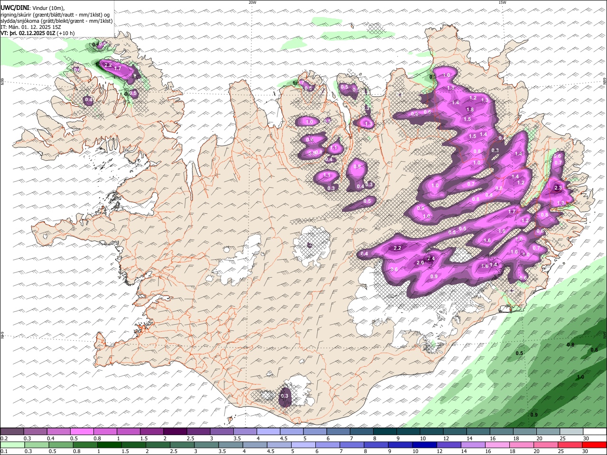Click the UWC/DINI model title text
The width and height of the screenshot is (607, 455).
coord(15,8)
